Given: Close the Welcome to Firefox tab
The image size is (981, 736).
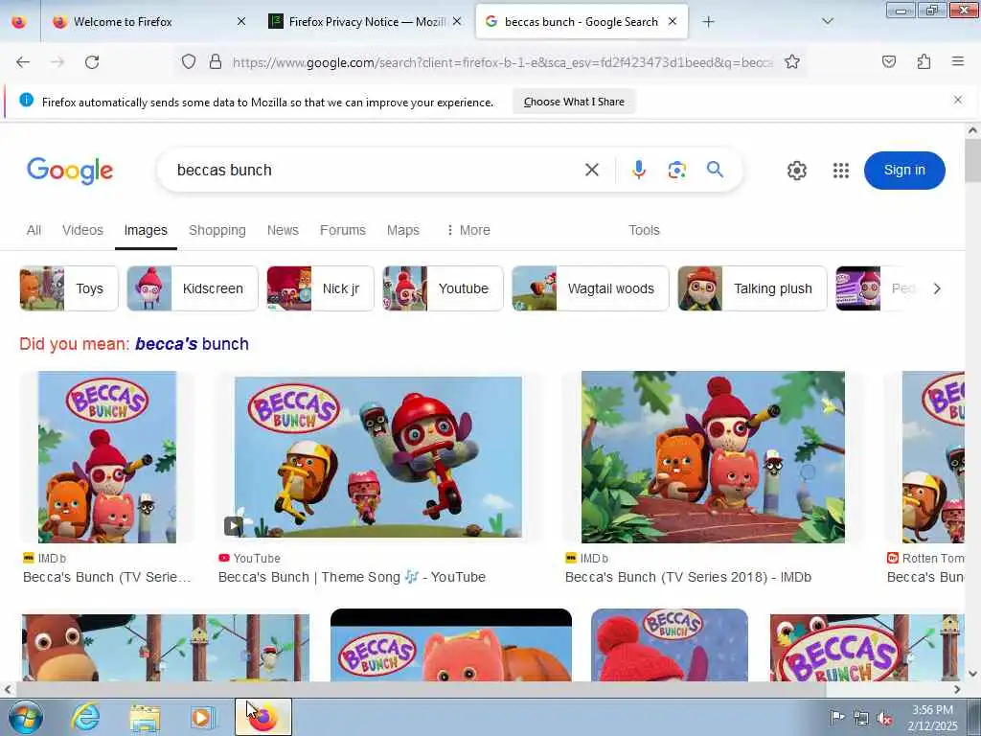Looking at the screenshot, I should click(x=241, y=22).
